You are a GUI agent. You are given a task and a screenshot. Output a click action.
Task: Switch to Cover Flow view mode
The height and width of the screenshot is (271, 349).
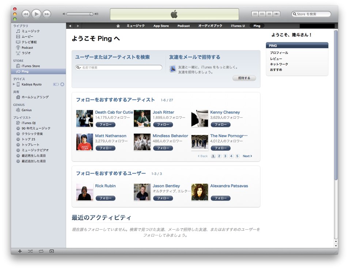[276, 14]
